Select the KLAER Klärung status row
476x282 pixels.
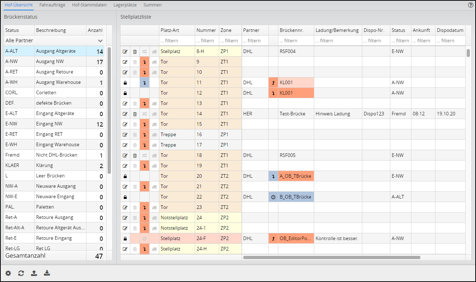tap(55, 166)
